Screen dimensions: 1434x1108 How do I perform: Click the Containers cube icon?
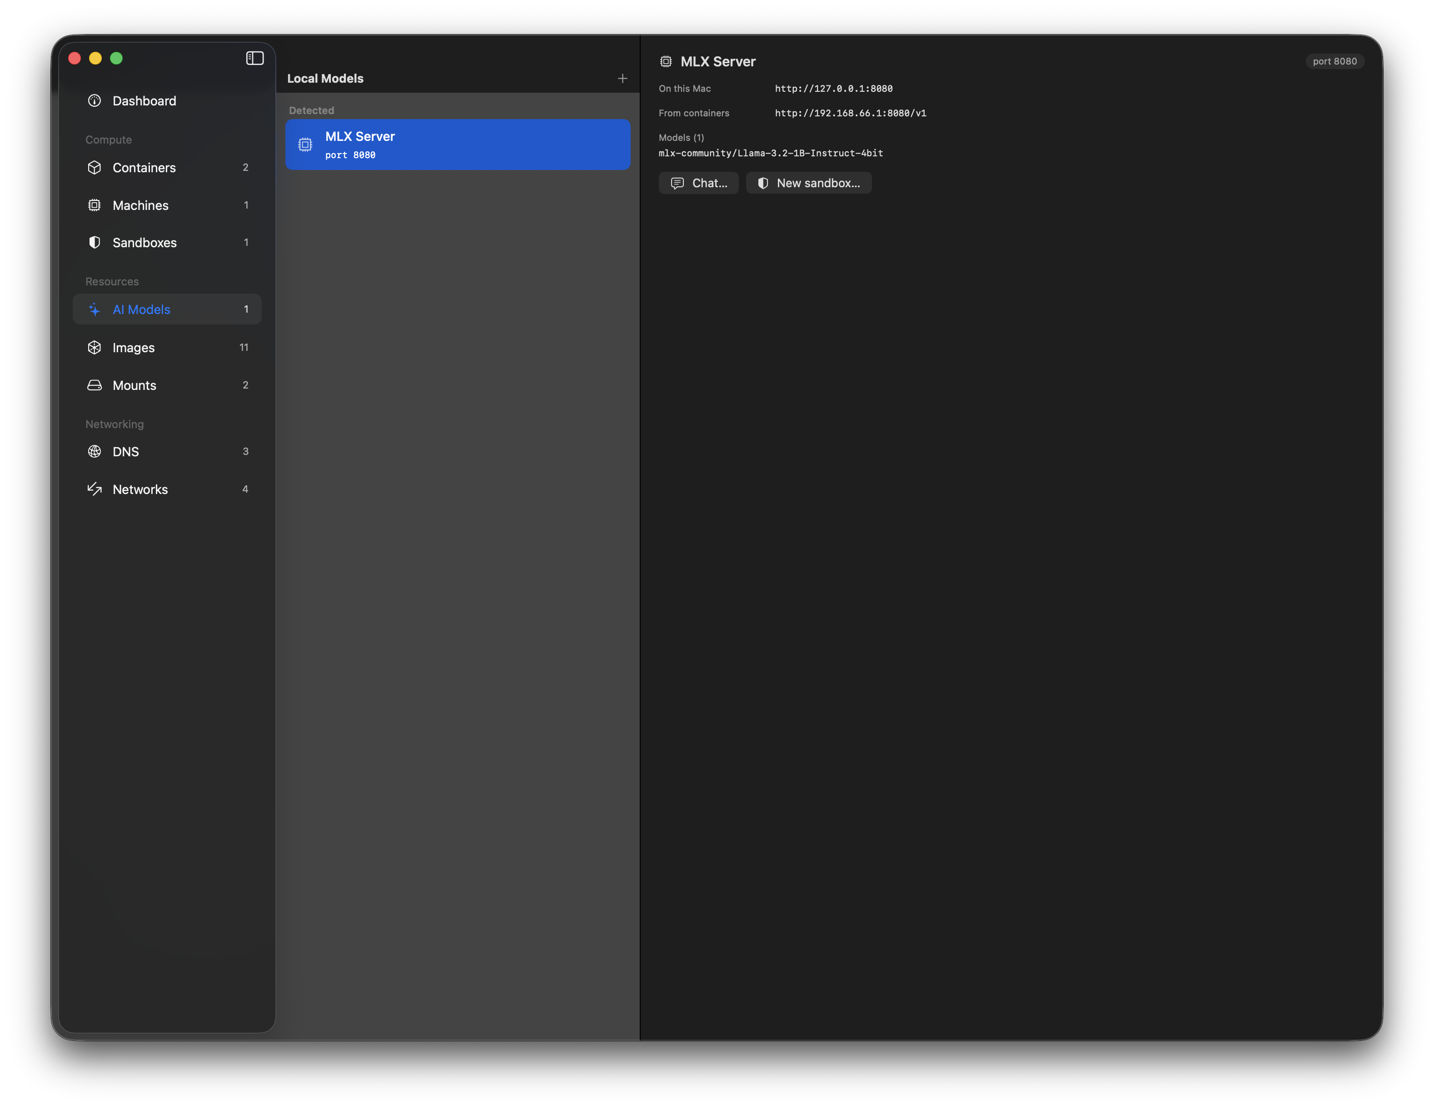[x=95, y=168]
